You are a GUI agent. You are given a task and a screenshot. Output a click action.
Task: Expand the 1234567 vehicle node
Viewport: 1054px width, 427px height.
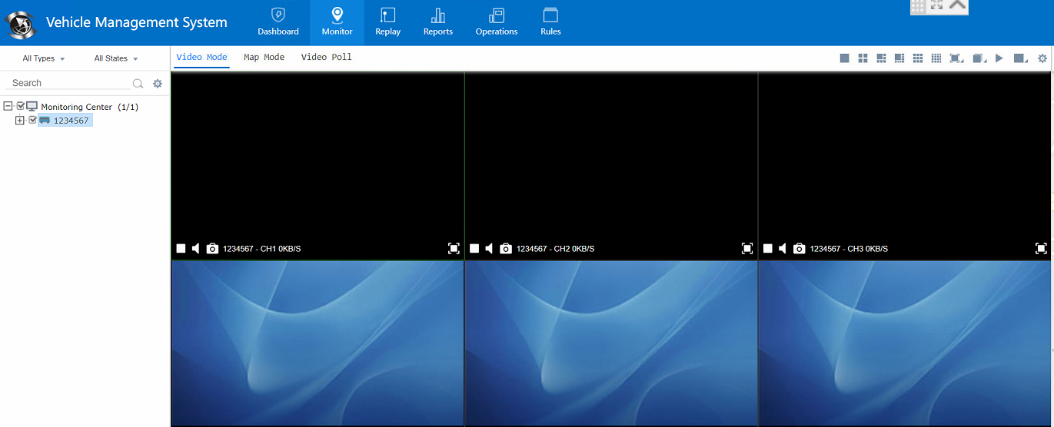tap(20, 121)
